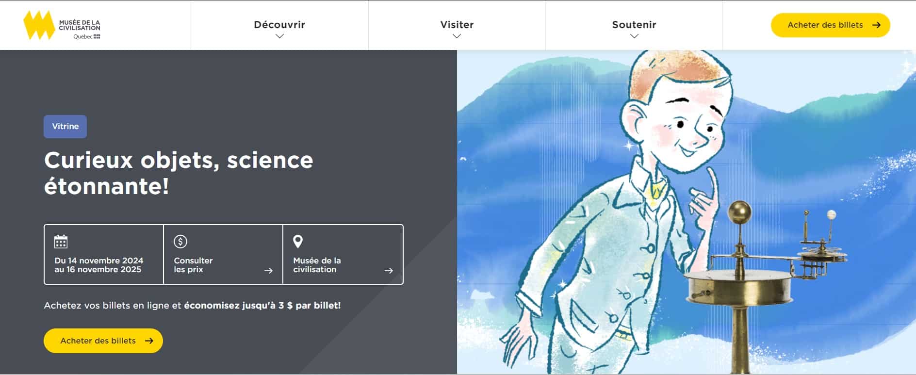Screen dimensions: 916x375
Task: Click the dollar sign icon
Action: [180, 241]
